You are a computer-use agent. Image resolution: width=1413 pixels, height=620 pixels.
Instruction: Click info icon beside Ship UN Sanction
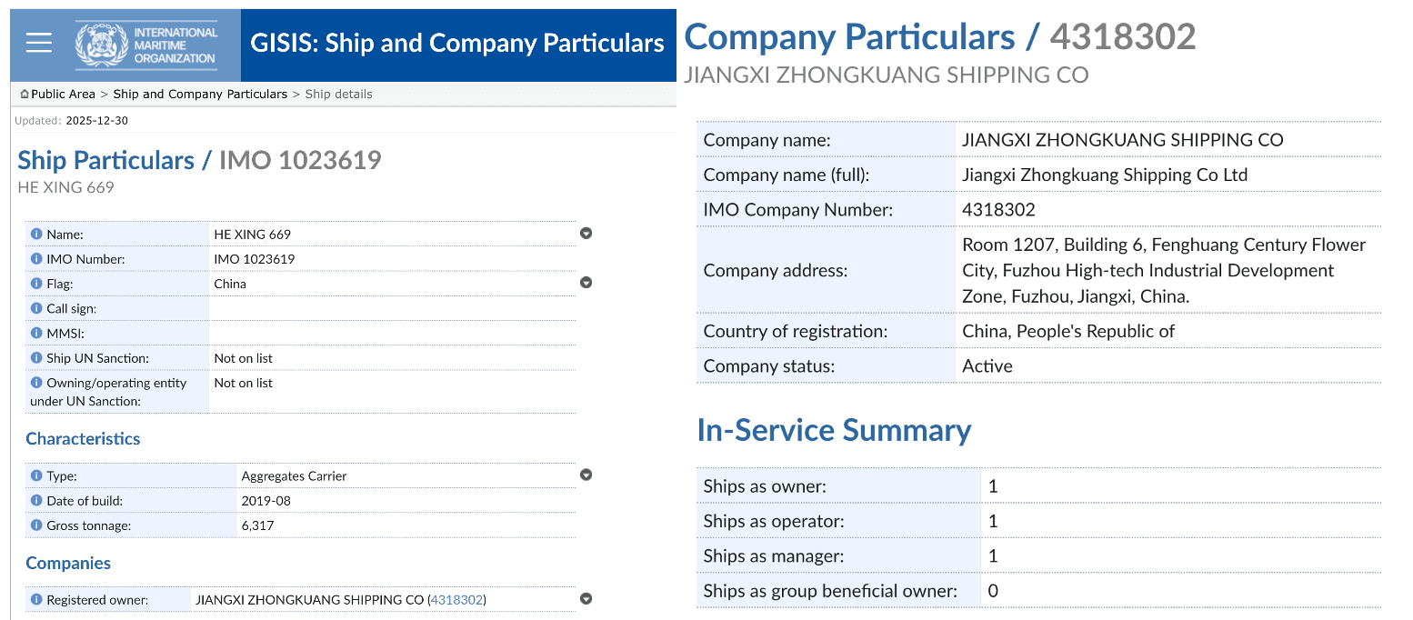(x=37, y=358)
